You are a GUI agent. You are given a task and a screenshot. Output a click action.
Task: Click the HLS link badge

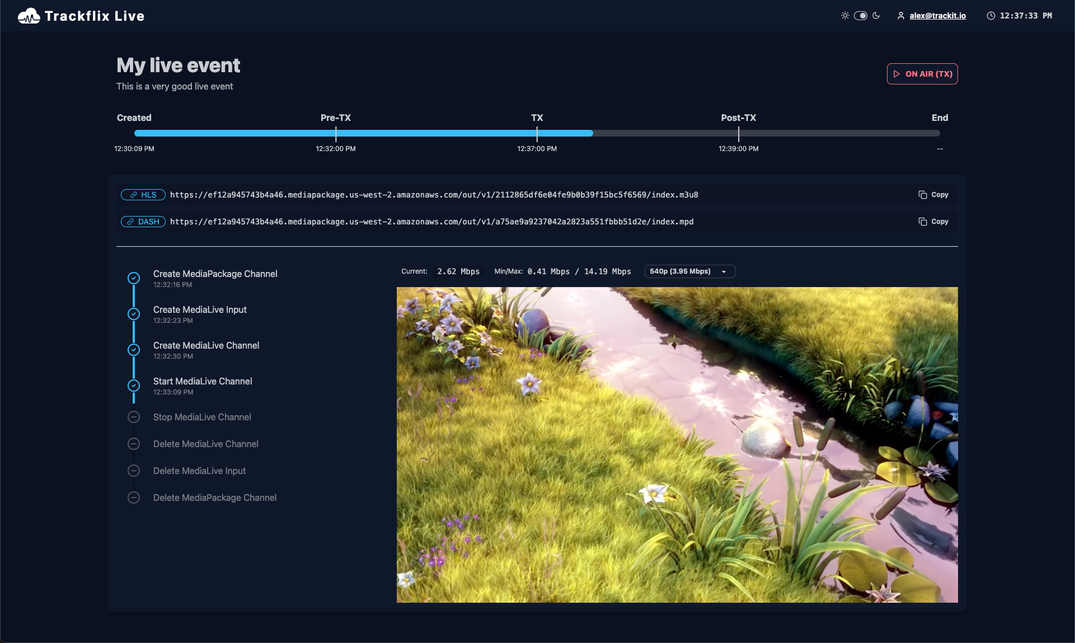click(143, 195)
